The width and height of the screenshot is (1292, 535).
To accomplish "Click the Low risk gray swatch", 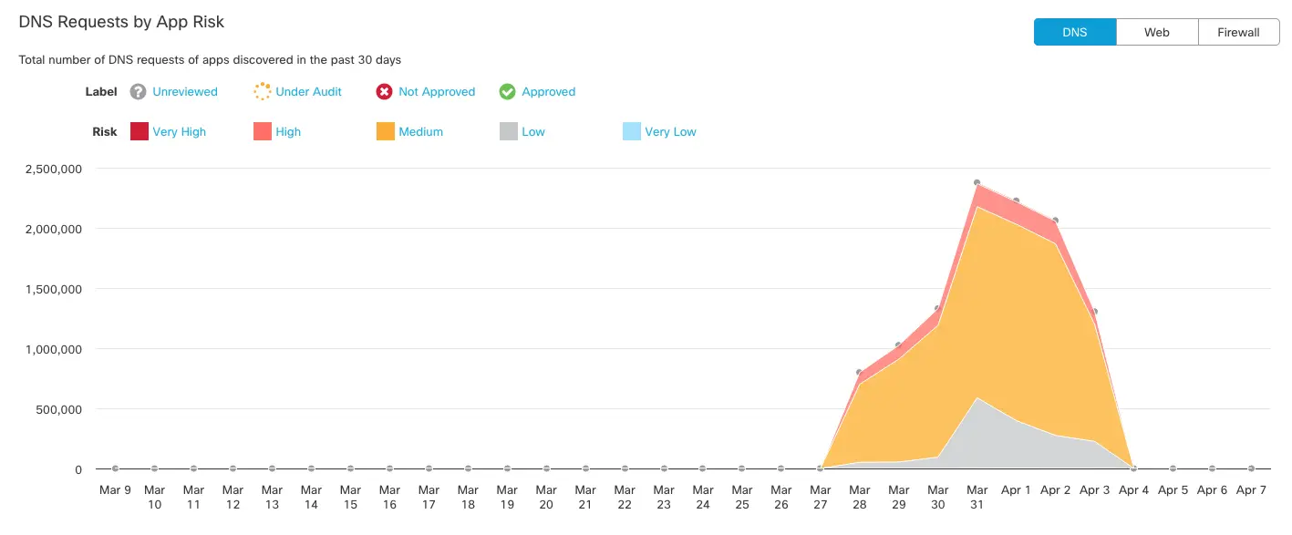I will (x=507, y=131).
